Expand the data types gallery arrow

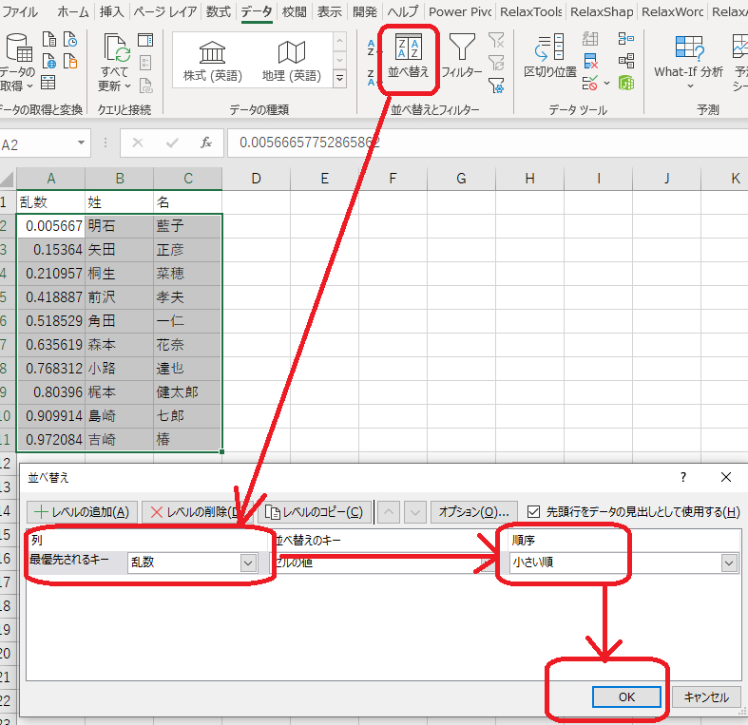click(340, 78)
